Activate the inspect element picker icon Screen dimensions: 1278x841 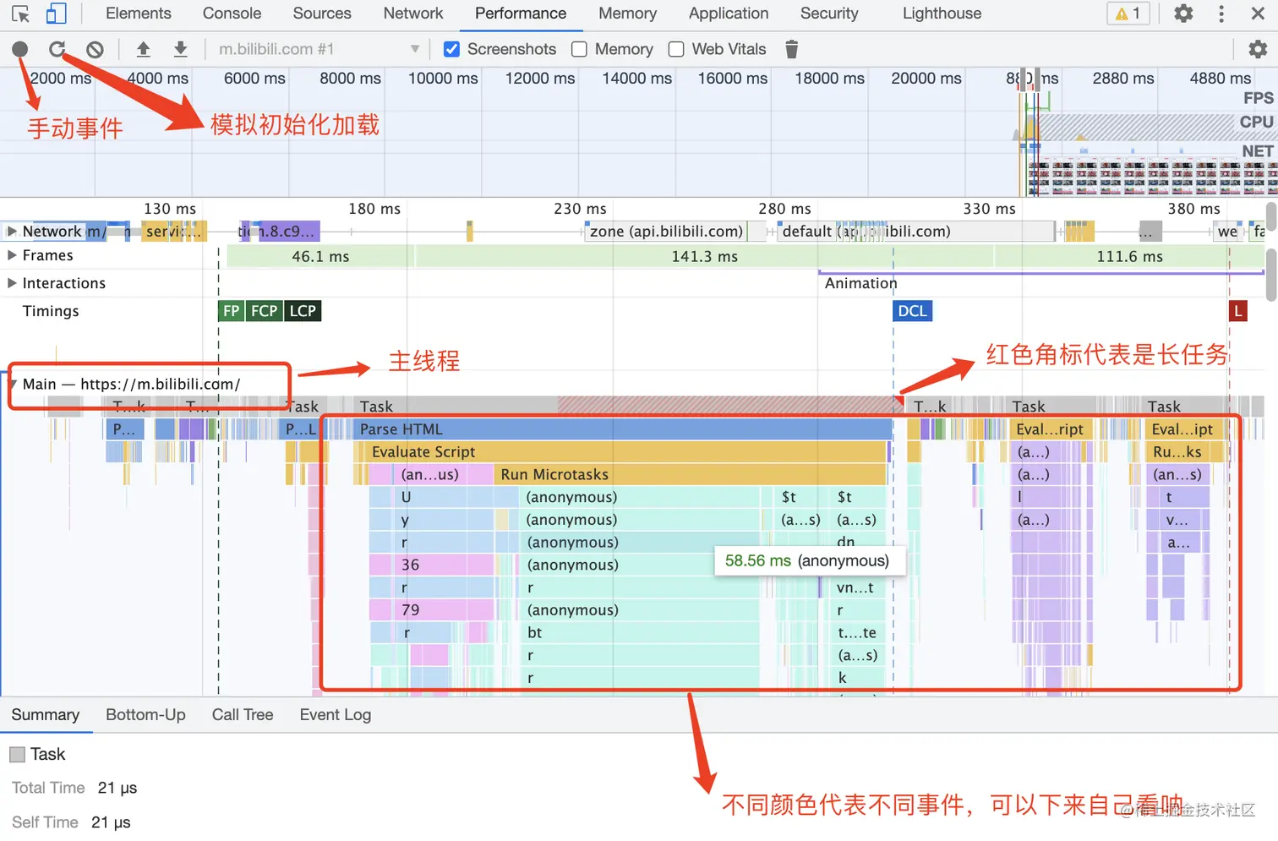[20, 14]
